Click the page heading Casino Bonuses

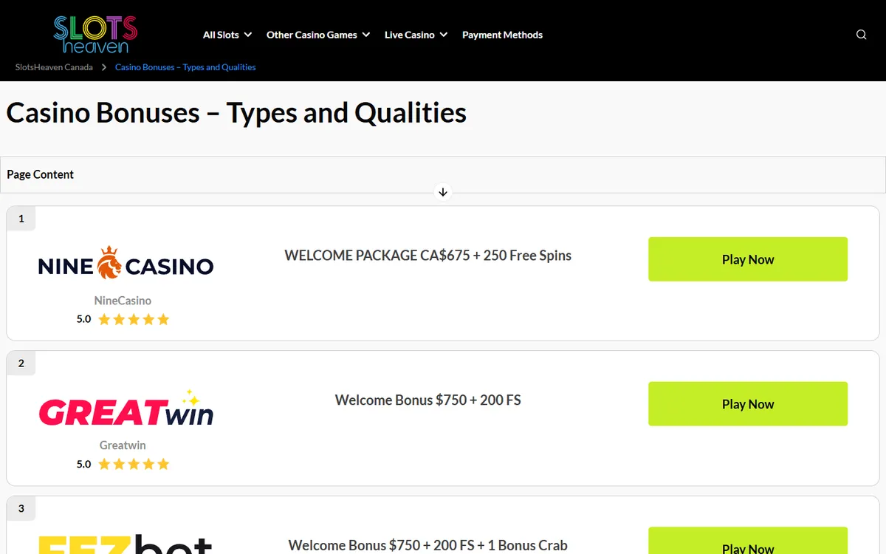pyautogui.click(x=236, y=113)
